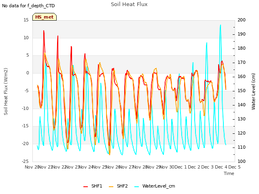Click the tallest cyan water level peak near Dec 4
259x194 pixels.
[x=220, y=25]
